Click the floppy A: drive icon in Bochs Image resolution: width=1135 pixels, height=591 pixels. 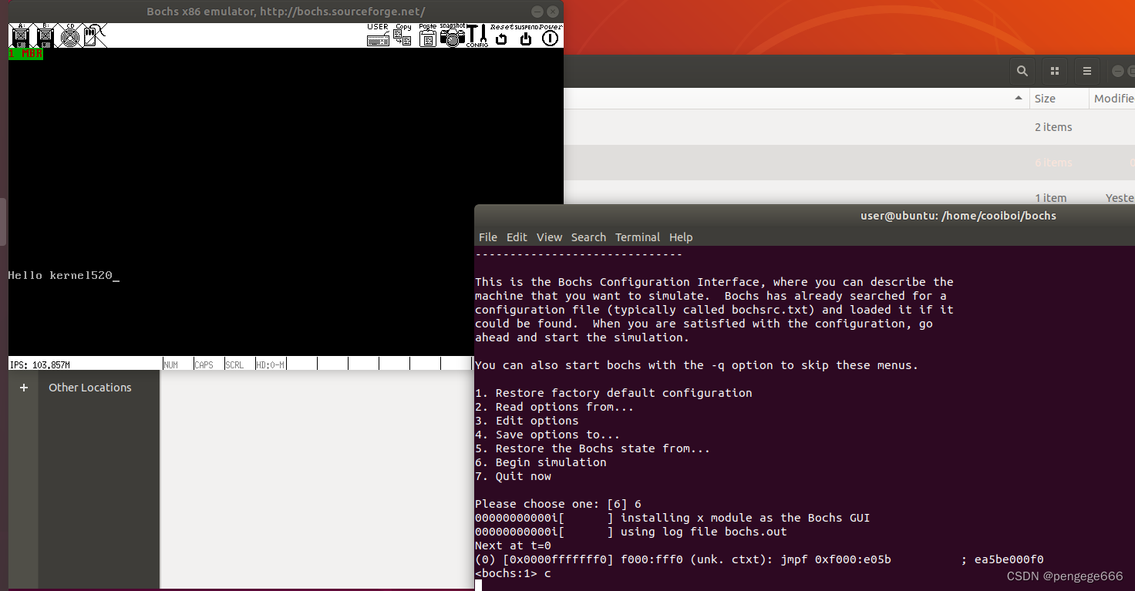[21, 35]
